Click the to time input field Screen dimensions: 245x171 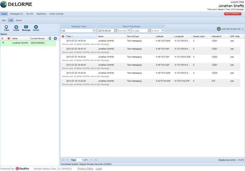click(156, 31)
